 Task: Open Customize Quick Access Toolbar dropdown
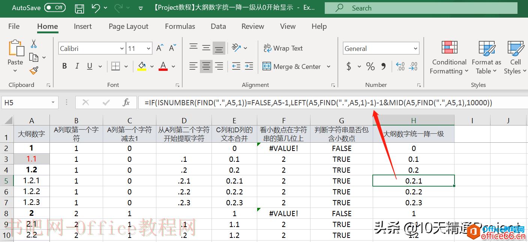click(x=141, y=8)
